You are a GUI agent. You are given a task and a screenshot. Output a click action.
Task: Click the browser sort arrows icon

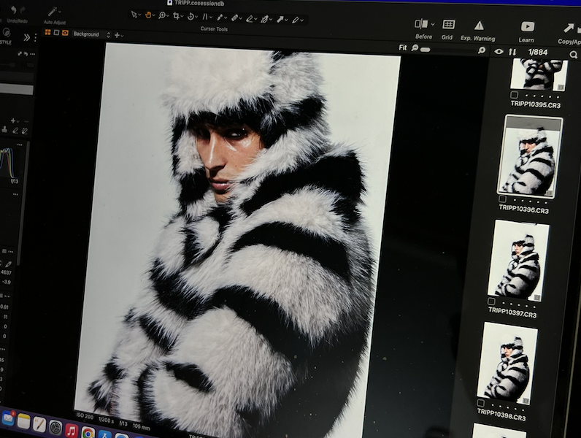tap(512, 52)
